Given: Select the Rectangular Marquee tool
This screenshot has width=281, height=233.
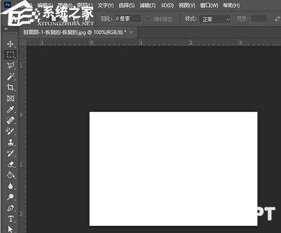Looking at the screenshot, I should coord(10,55).
